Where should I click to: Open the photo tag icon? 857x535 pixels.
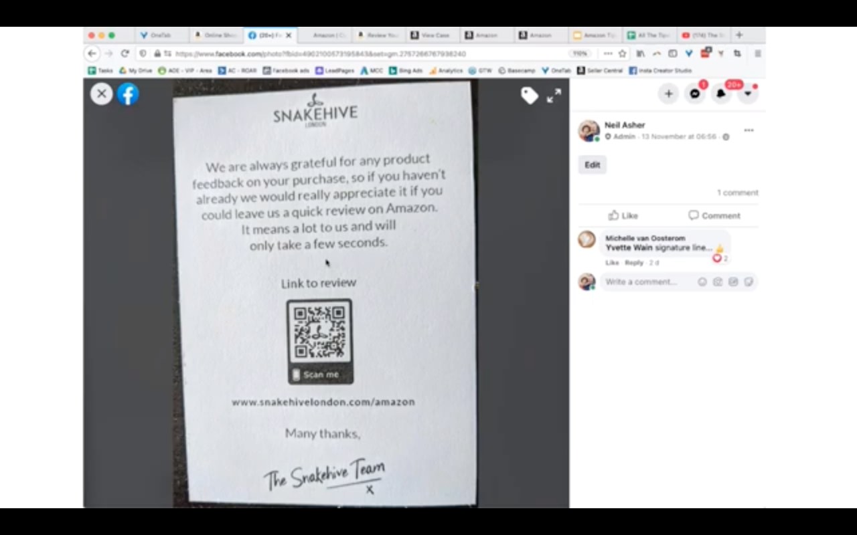530,96
